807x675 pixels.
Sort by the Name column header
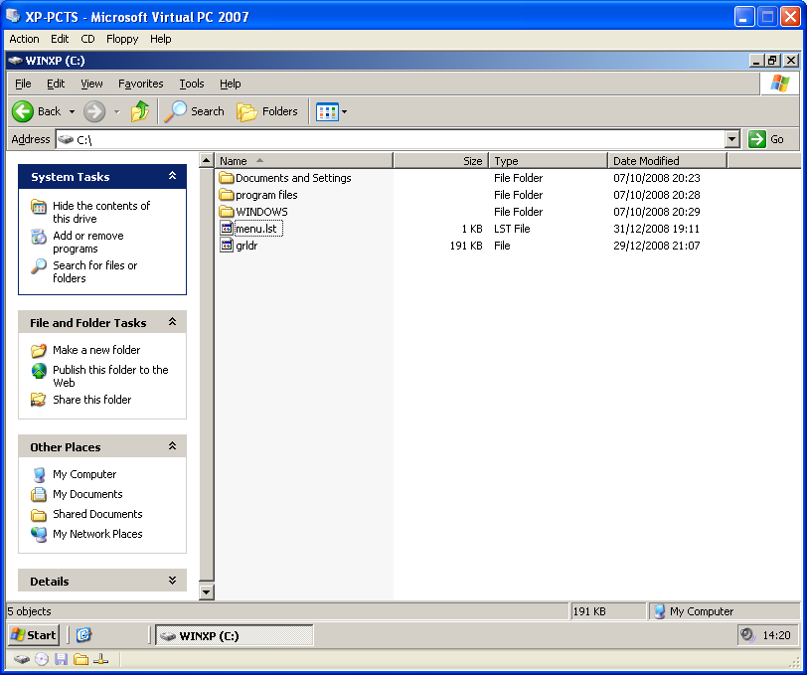304,161
